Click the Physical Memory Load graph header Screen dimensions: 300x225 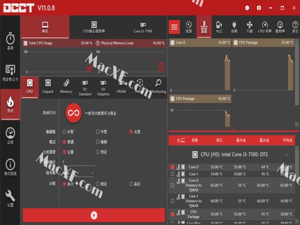(130, 43)
